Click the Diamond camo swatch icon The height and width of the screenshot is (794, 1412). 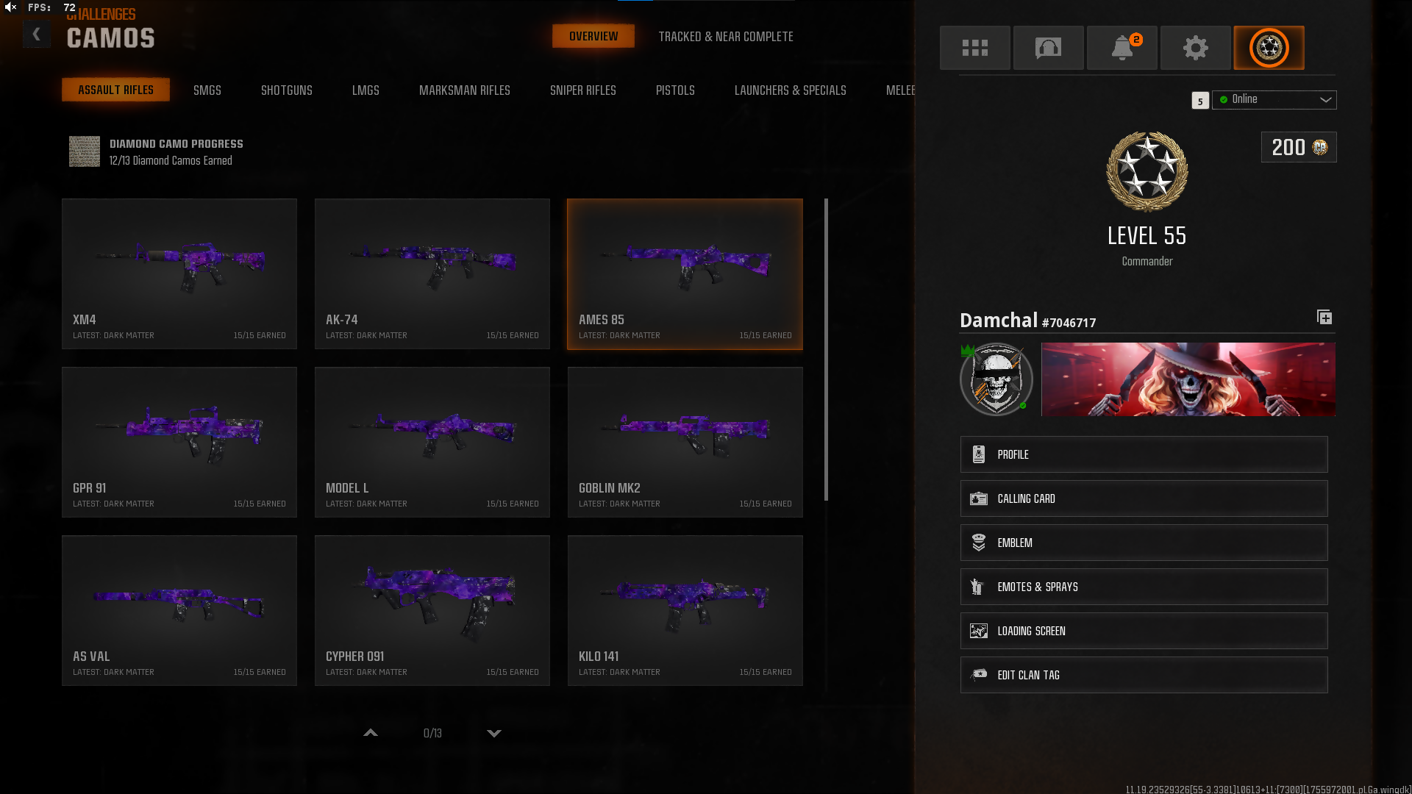tap(85, 151)
